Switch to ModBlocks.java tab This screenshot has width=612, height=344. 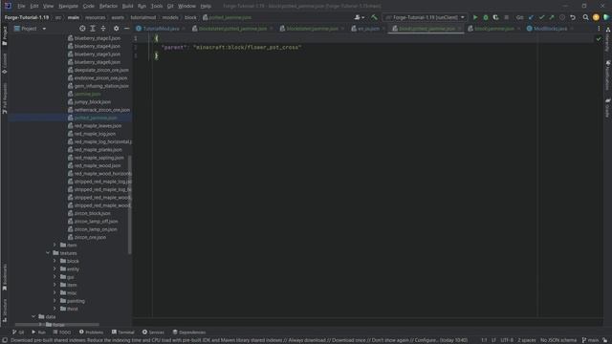pyautogui.click(x=550, y=29)
